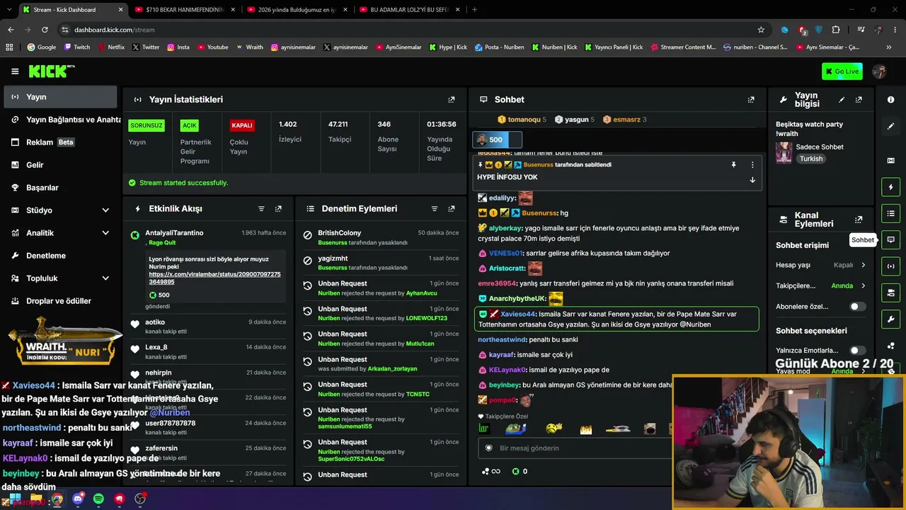Open the pinned message three-dot menu
906x510 pixels.
coord(752,164)
